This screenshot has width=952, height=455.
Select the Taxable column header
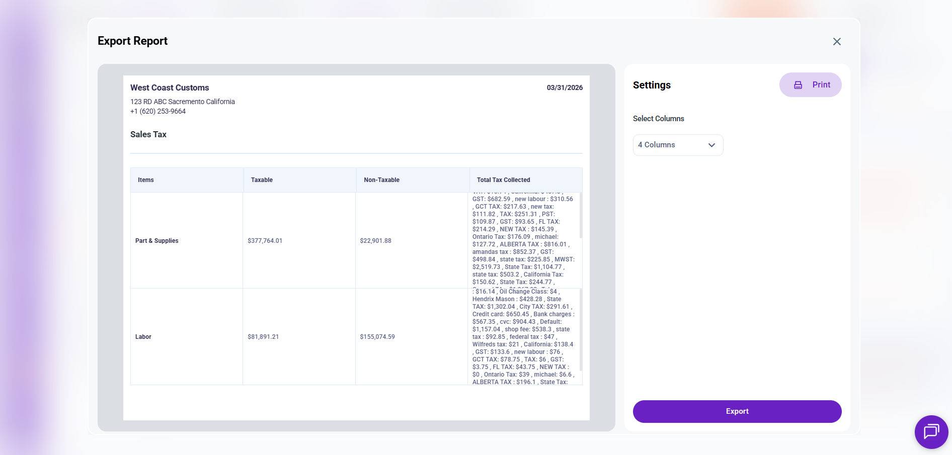coord(262,180)
